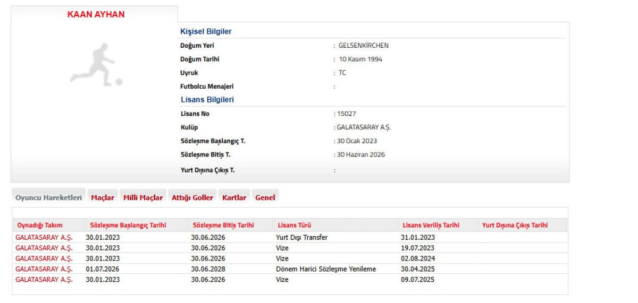Viewport: 638px width, 303px height.
Task: Select the Sözleşme Bitiş Tarihi column header
Action: click(x=223, y=226)
